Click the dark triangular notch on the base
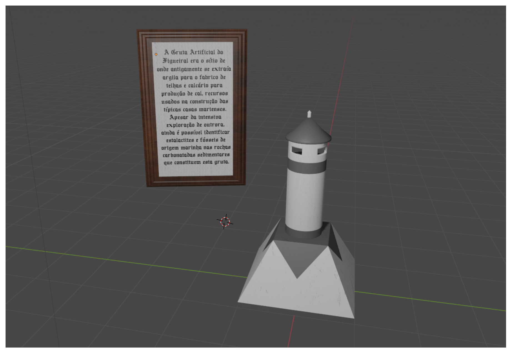This screenshot has width=513, height=352. coord(297,259)
